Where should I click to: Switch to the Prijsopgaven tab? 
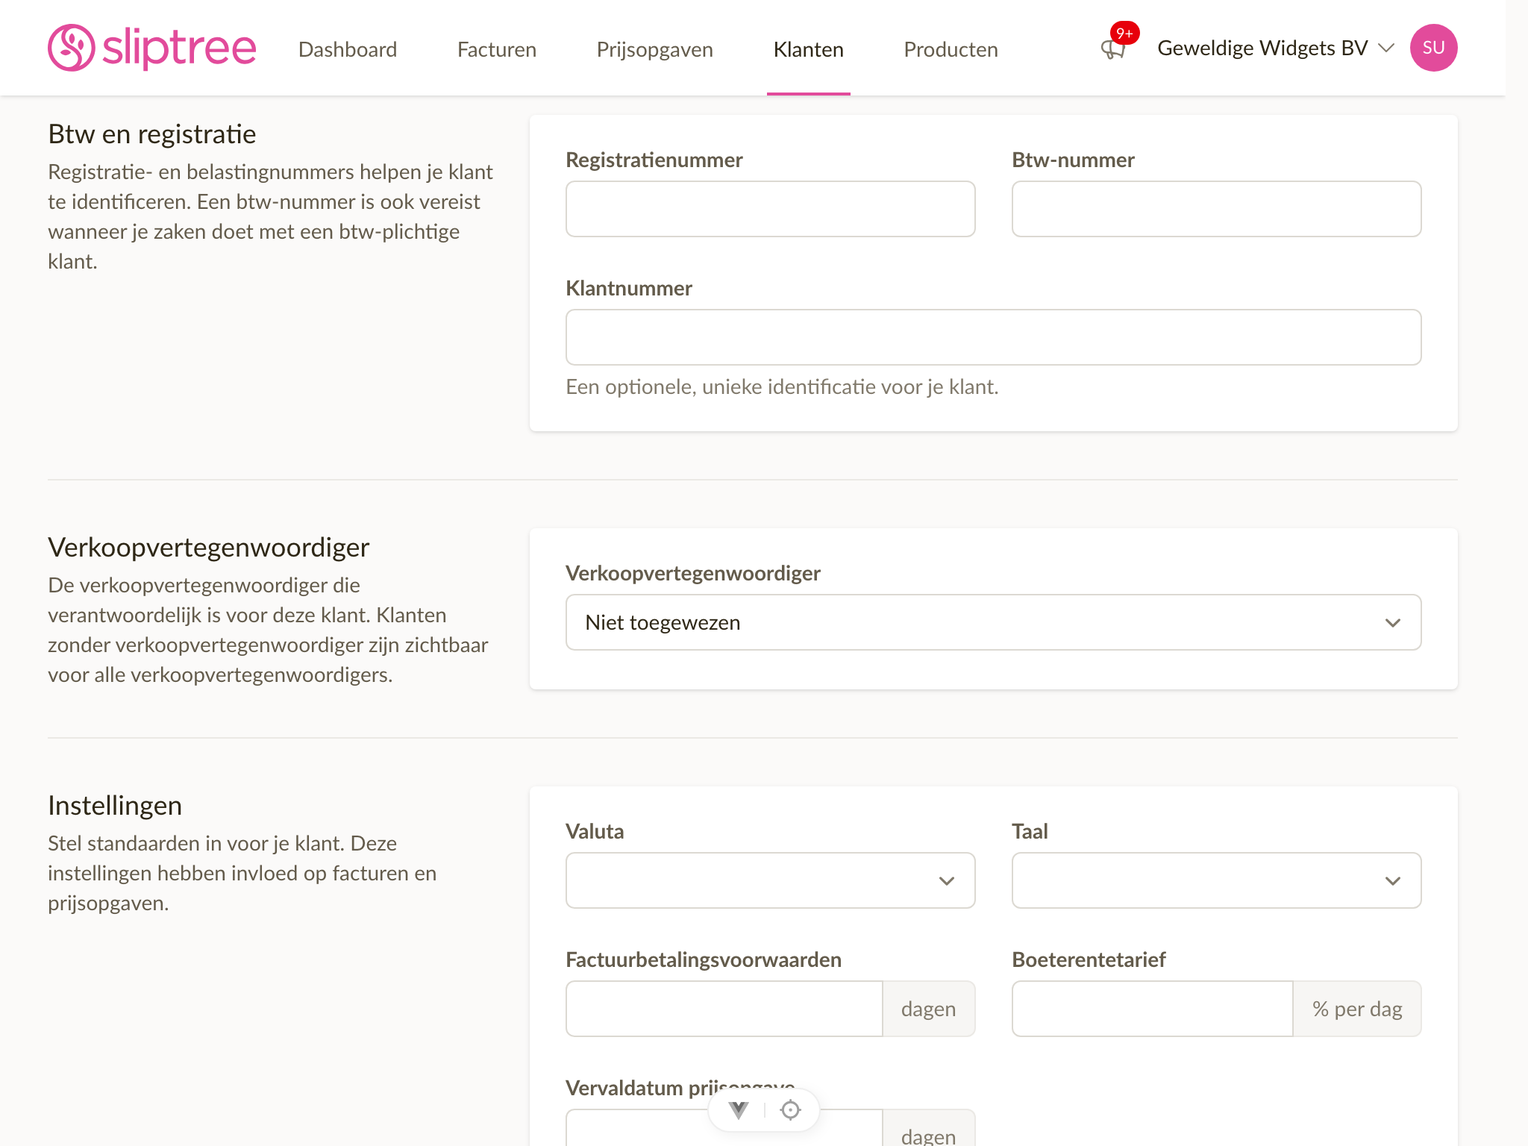pyautogui.click(x=655, y=49)
